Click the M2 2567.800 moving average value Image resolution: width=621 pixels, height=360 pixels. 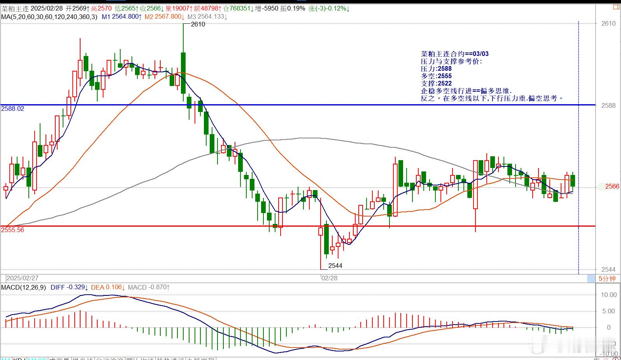click(x=165, y=17)
